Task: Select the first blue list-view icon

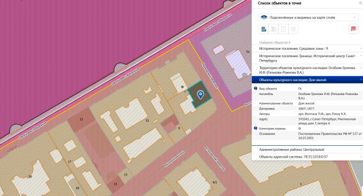Action: click(x=263, y=29)
